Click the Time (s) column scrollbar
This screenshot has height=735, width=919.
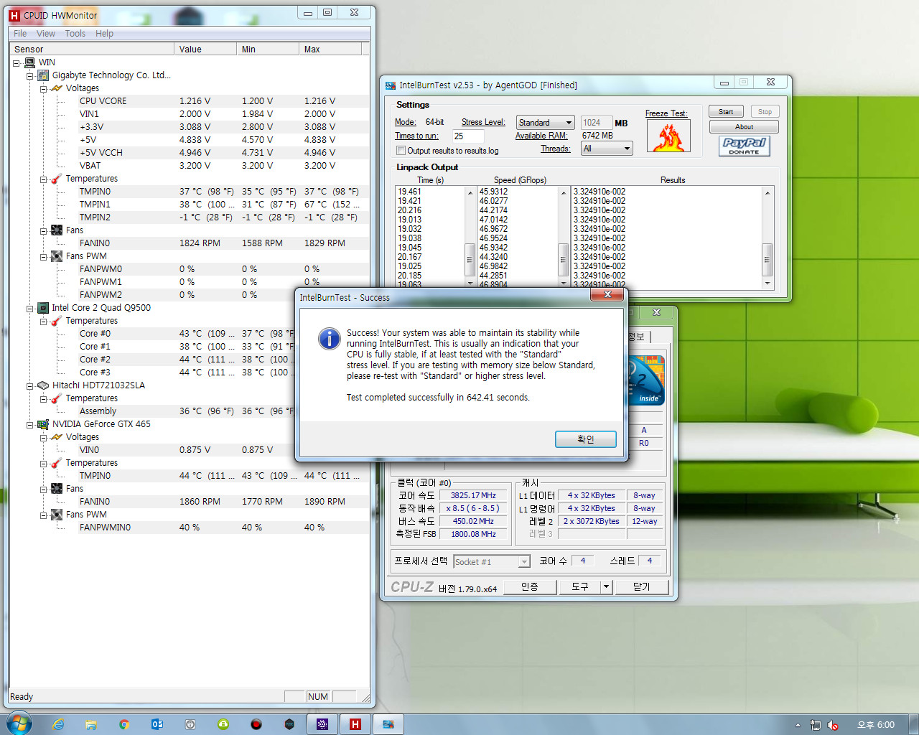point(470,236)
